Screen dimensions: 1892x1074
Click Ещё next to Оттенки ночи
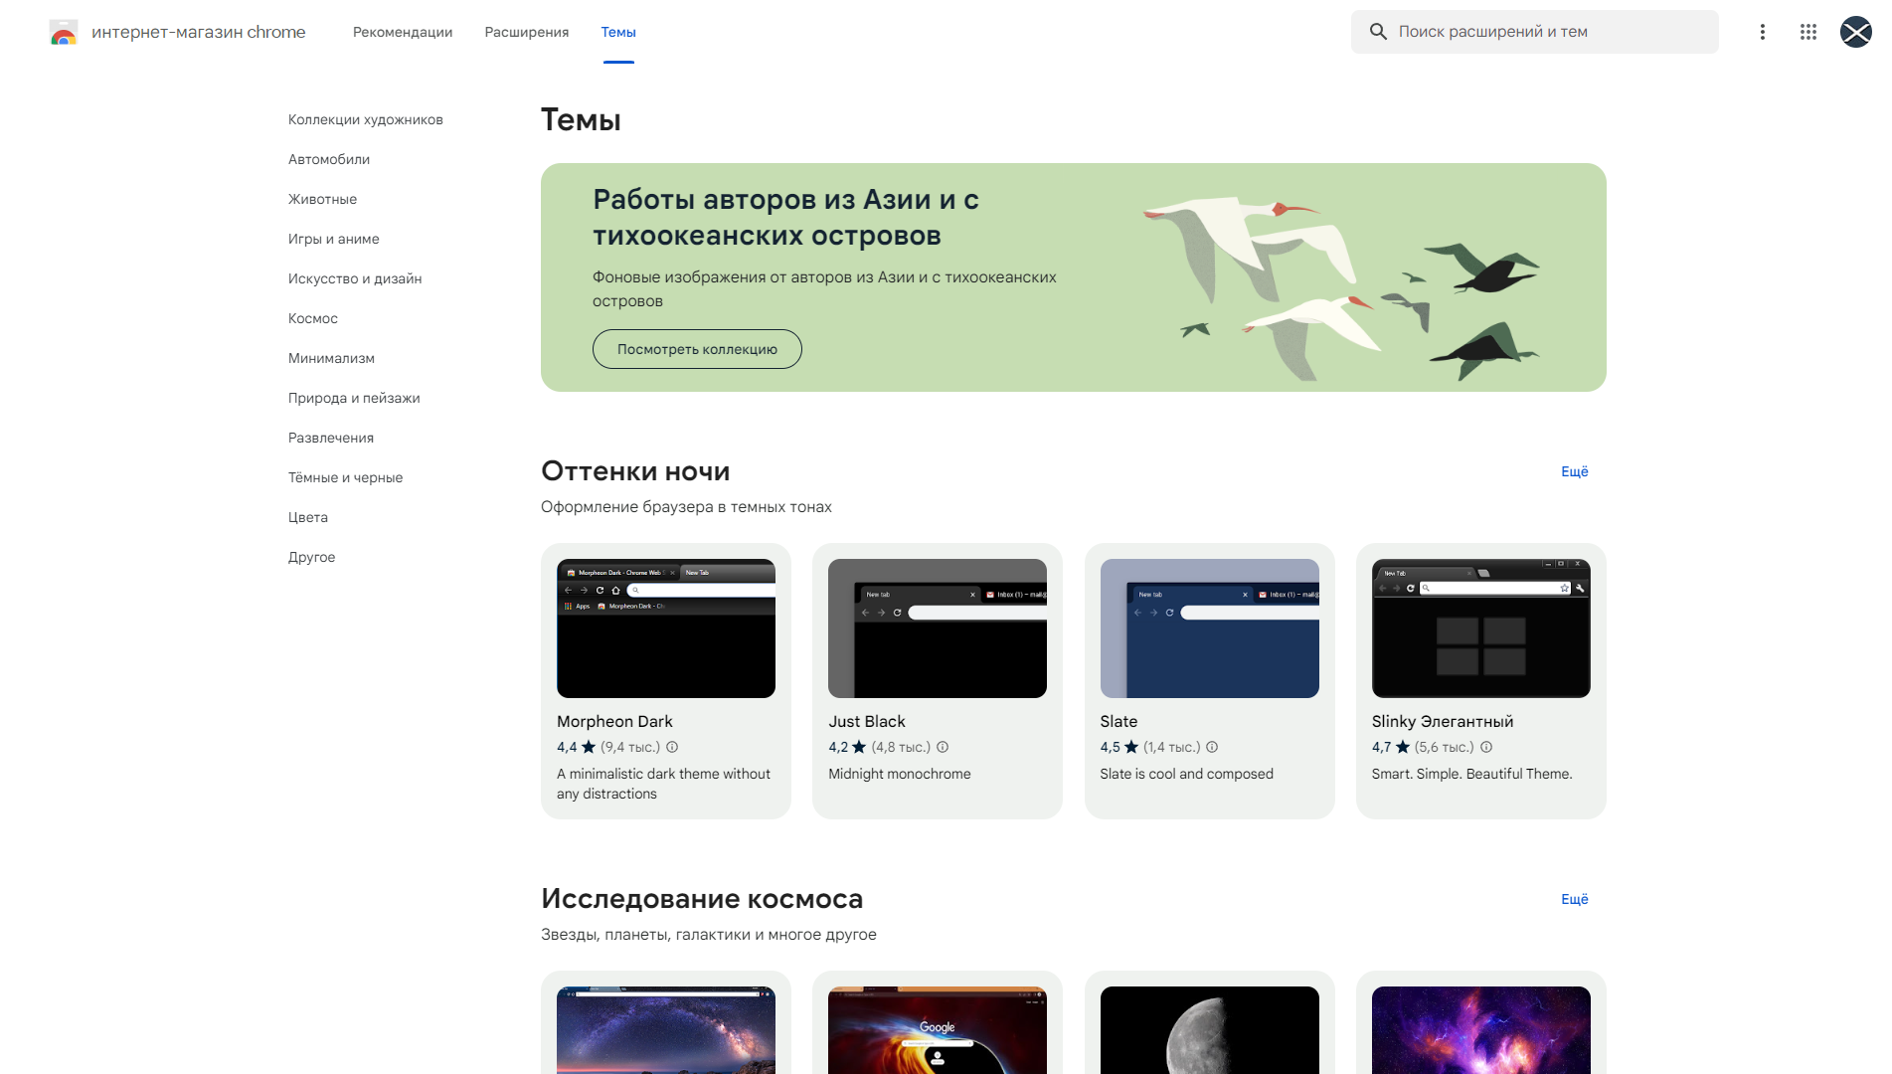(x=1574, y=471)
